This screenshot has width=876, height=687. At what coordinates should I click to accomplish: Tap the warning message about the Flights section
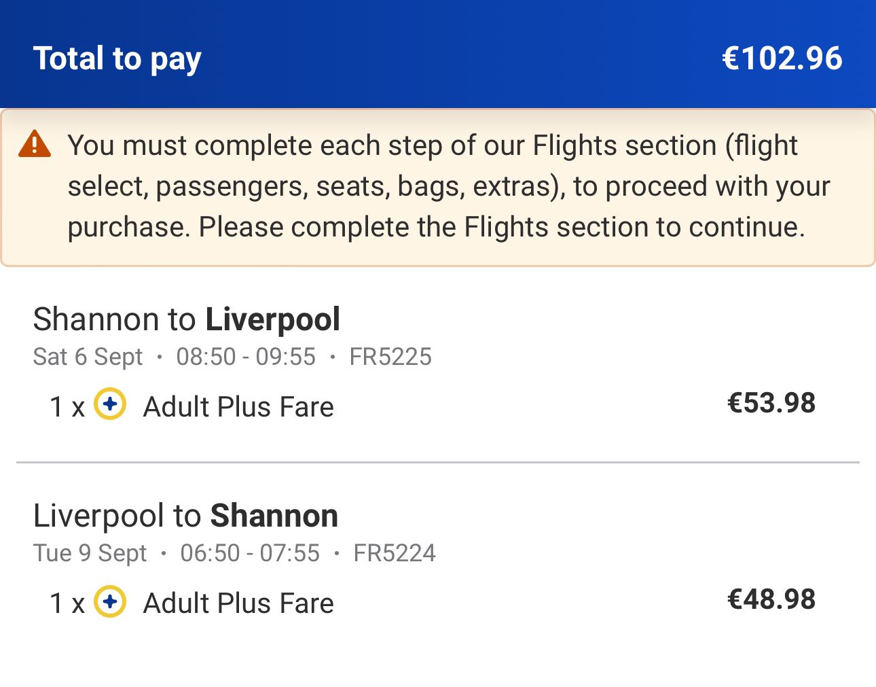tap(448, 186)
